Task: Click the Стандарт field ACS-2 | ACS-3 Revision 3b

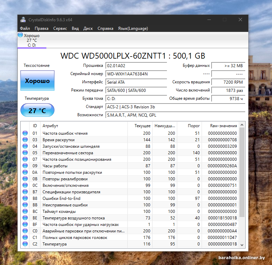Action: tap(175, 107)
